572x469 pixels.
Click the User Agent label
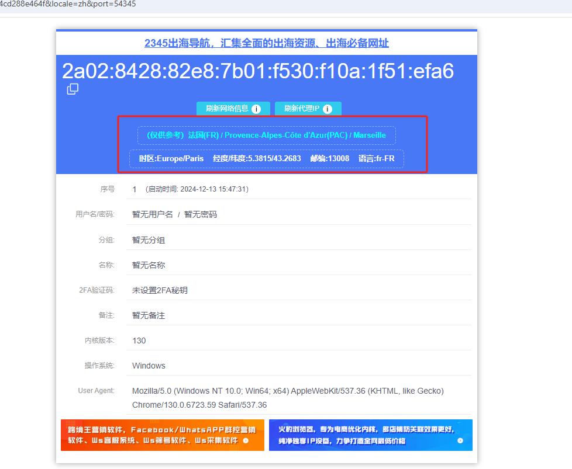tap(97, 391)
